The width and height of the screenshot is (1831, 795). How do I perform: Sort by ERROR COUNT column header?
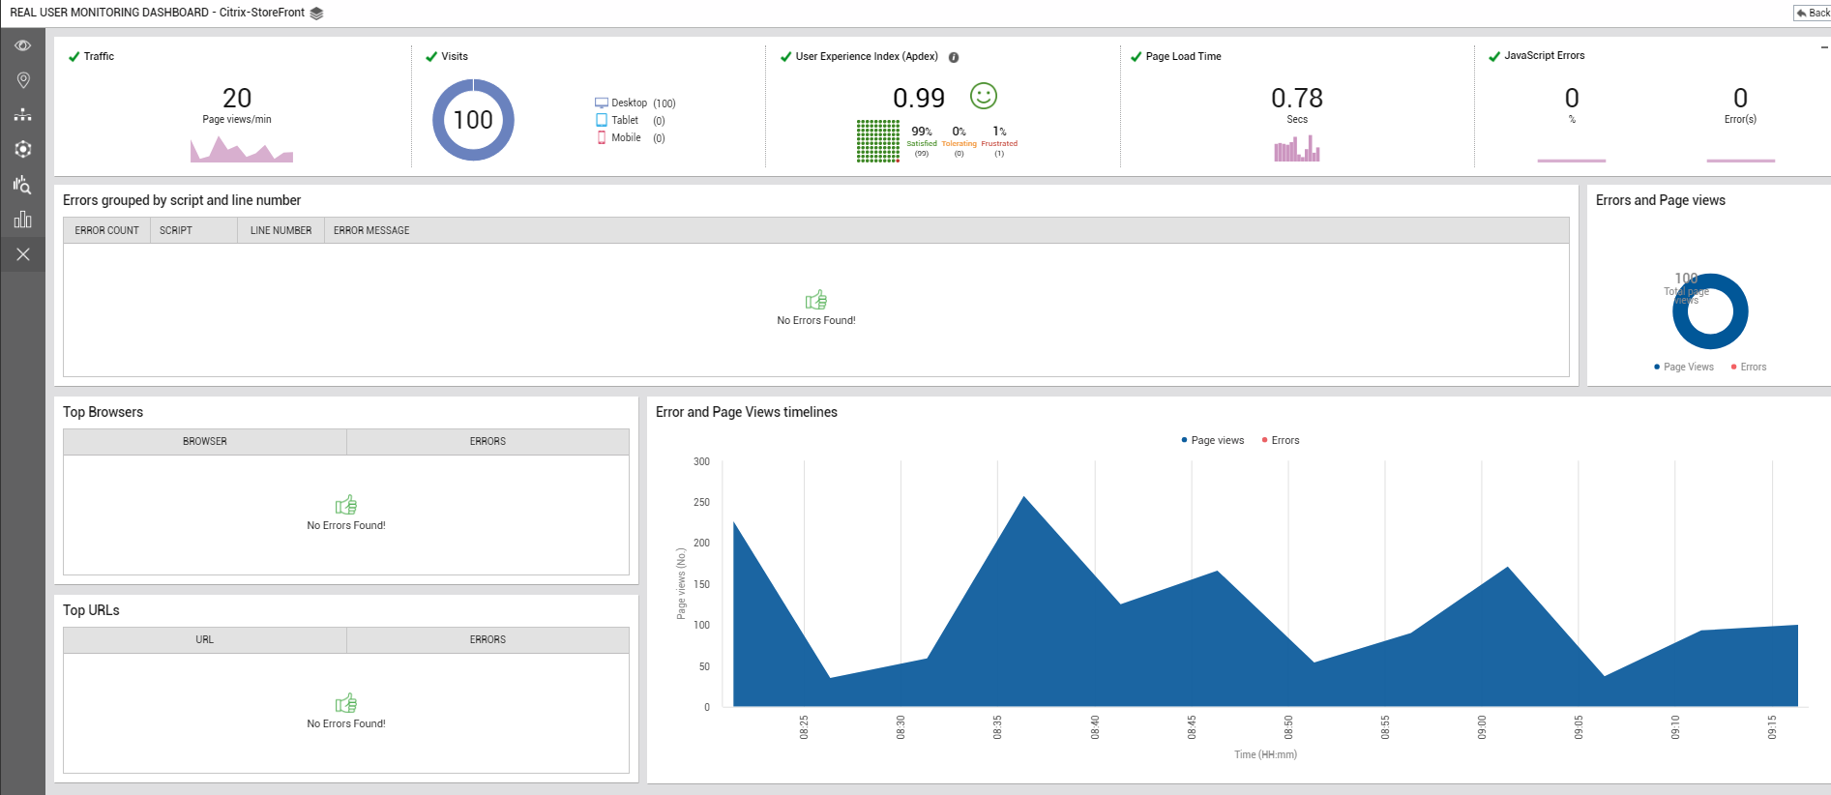107,230
